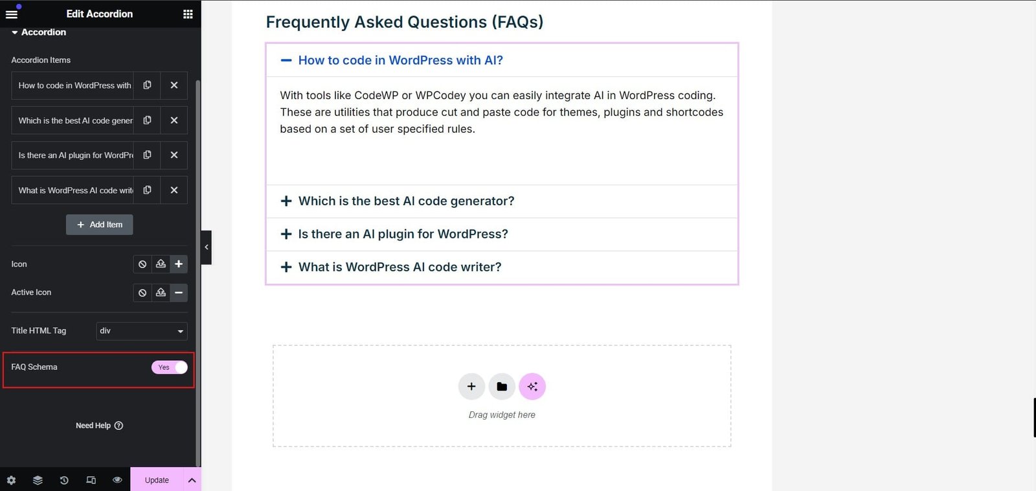Preview changes with the eye icon

[117, 479]
